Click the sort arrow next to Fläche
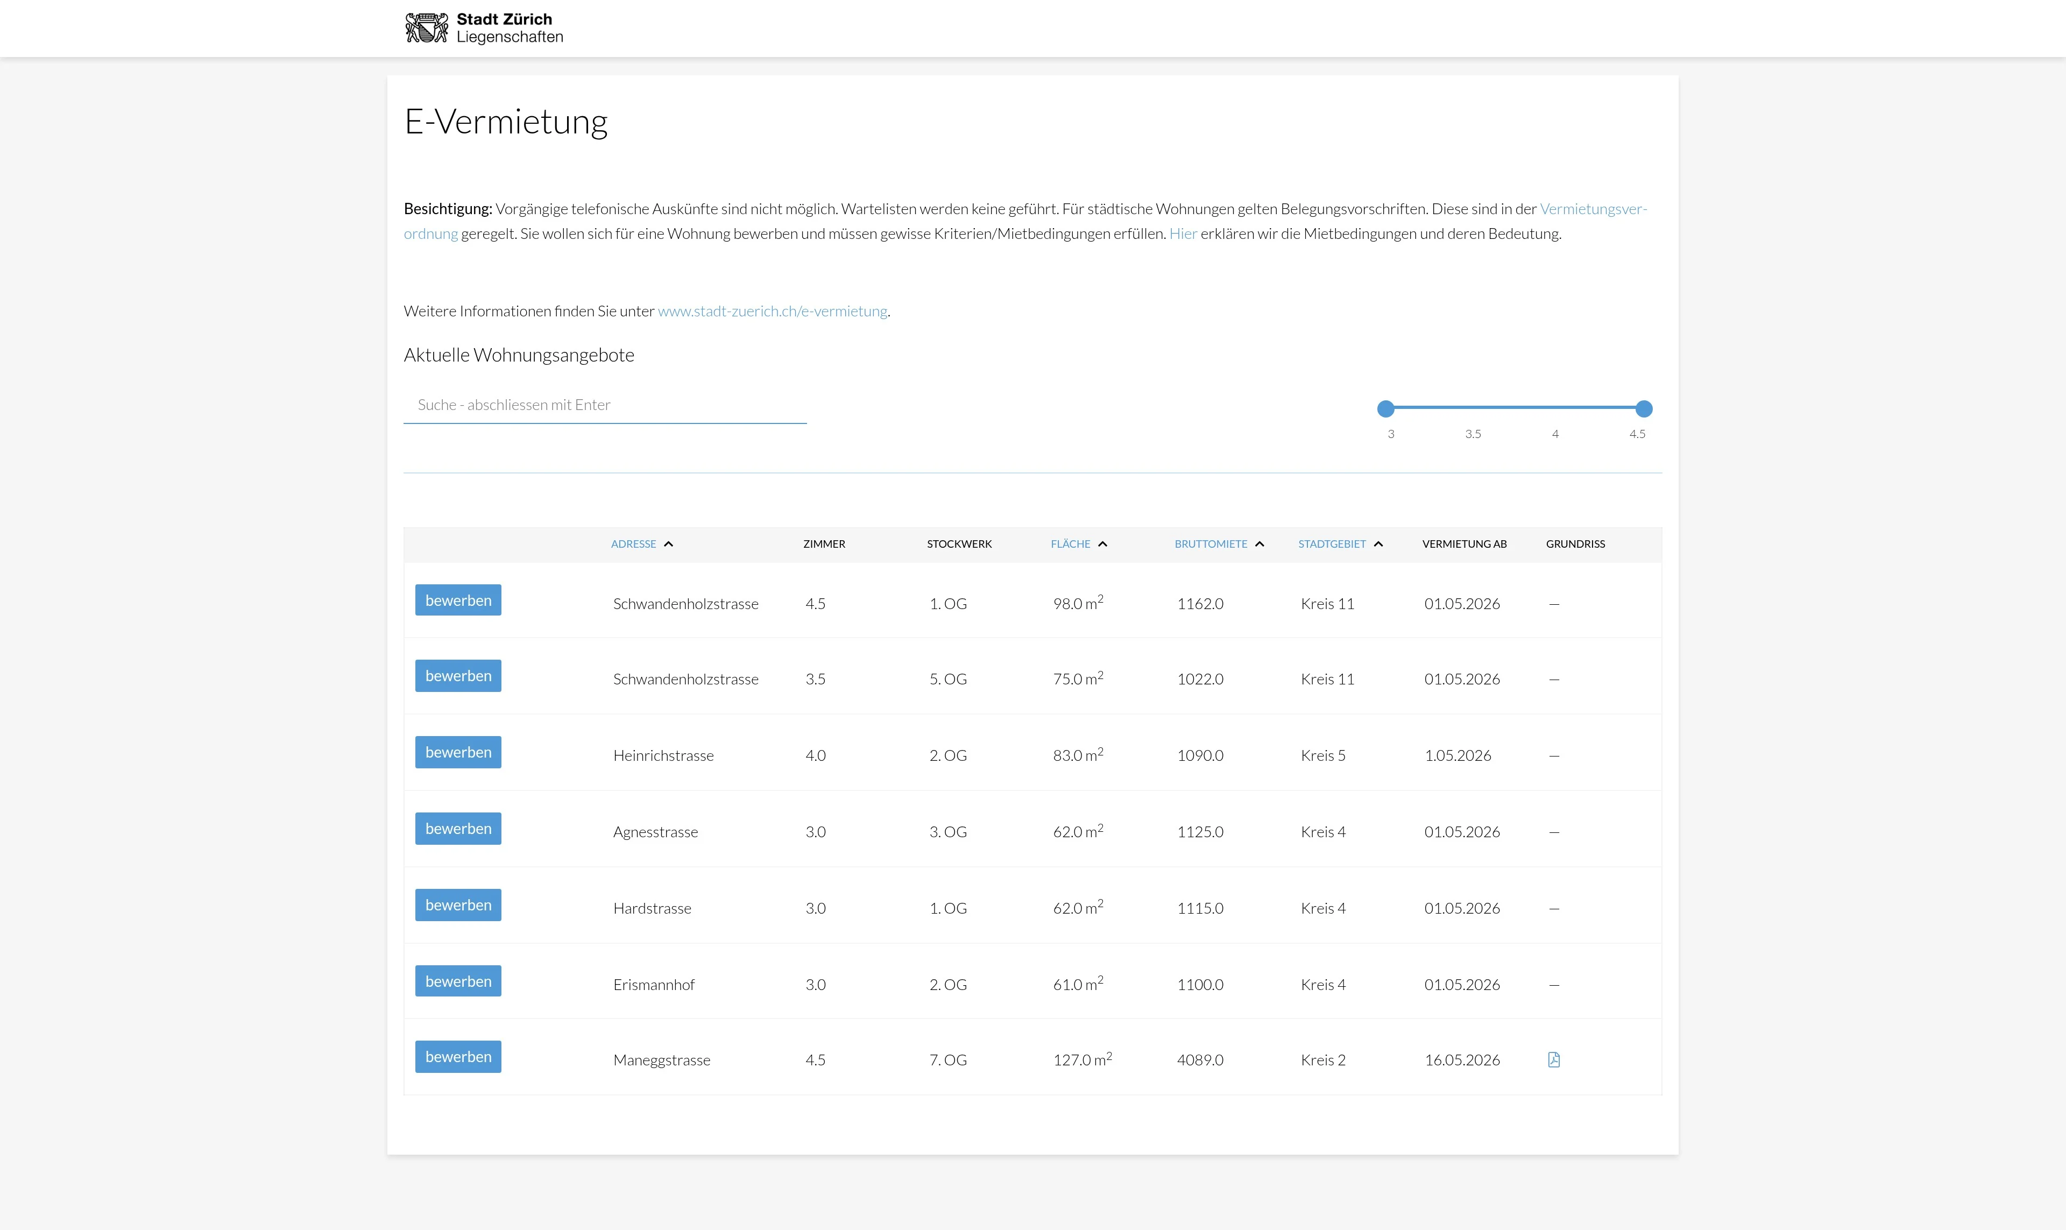Screen dimensions: 2066x1230 tap(1102, 544)
